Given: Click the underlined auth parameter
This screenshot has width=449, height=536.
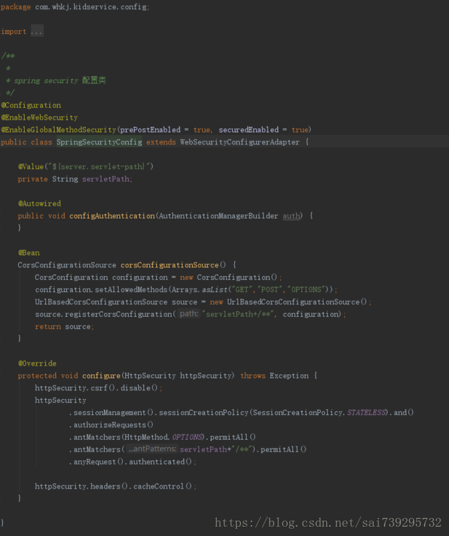Looking at the screenshot, I should pyautogui.click(x=292, y=216).
